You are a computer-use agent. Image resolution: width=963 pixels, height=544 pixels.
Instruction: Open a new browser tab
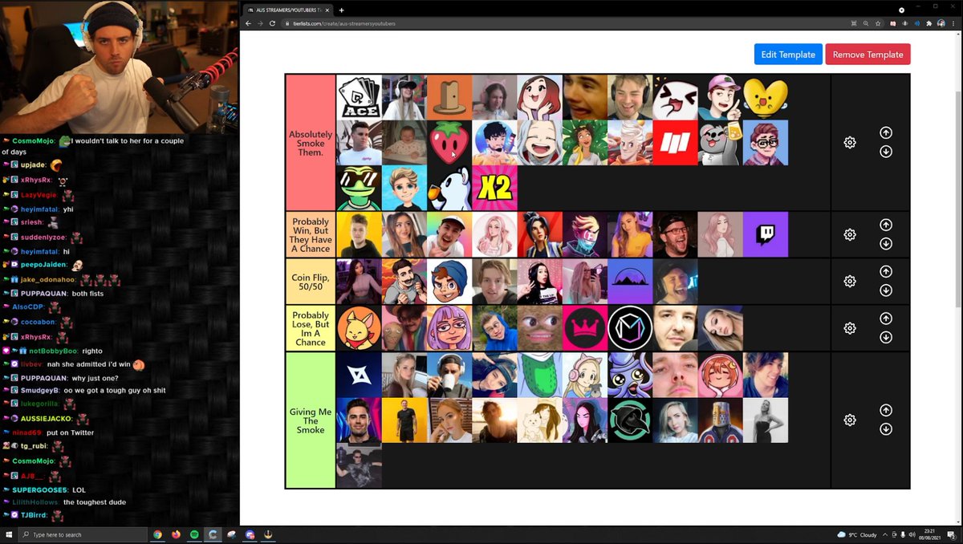pos(341,10)
